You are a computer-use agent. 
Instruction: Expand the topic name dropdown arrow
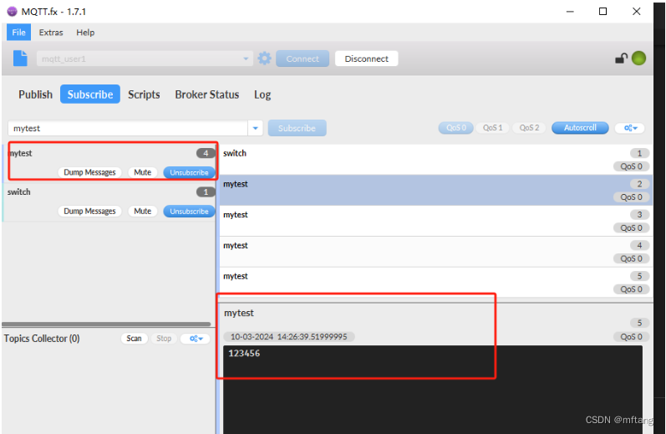255,128
